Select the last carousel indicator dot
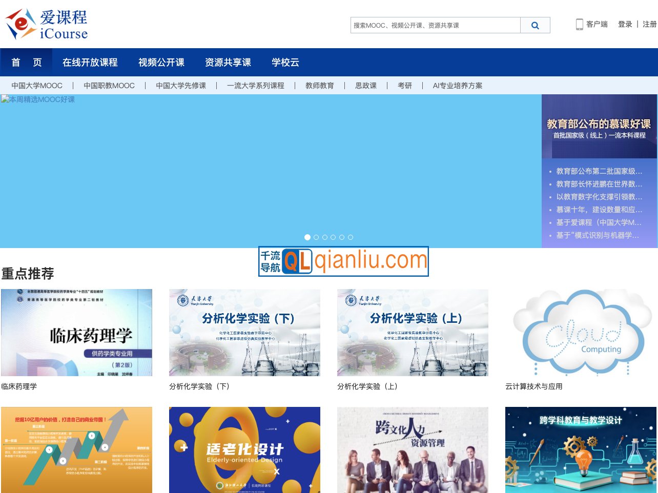 tap(351, 237)
